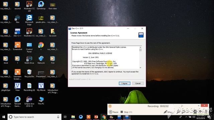Viewport: 214px width, 120px height.
Task: Click the license scrollbar up arrow
Action: coord(140,47)
